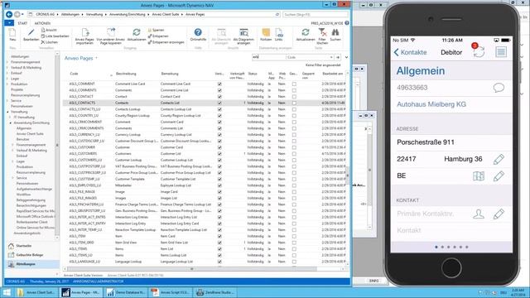
Task: Toggle Vers. checkbox for ASLS_CONTACTS row
Action: 219,103
